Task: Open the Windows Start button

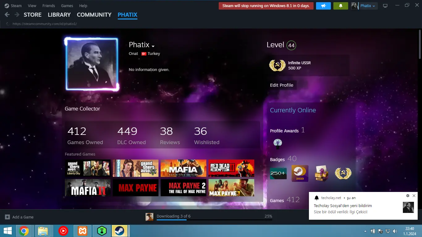Action: tap(7, 231)
